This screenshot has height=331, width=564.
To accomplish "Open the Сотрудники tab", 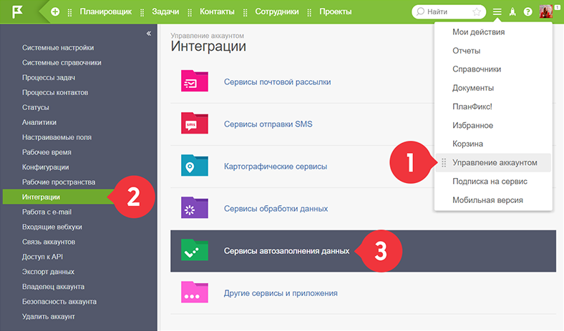I will pyautogui.click(x=277, y=12).
